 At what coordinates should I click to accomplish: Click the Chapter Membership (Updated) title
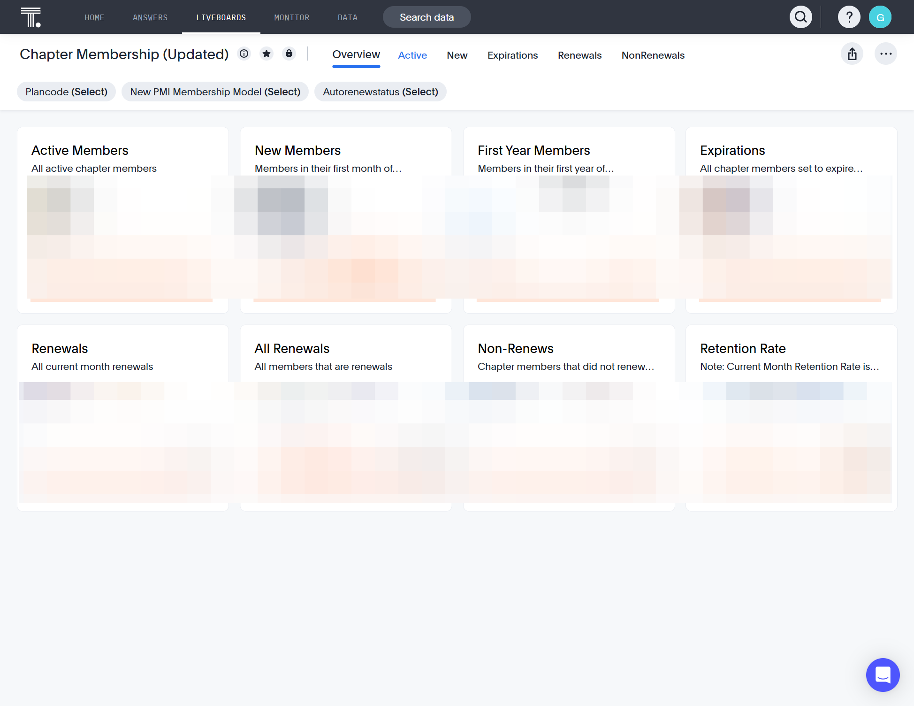(124, 54)
